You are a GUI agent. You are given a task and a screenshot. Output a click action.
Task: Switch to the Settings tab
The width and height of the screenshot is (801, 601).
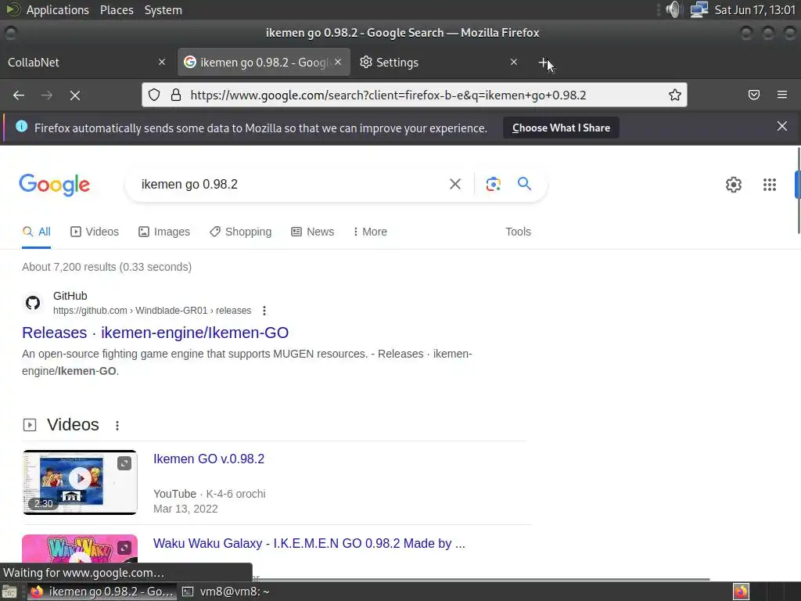[440, 63]
